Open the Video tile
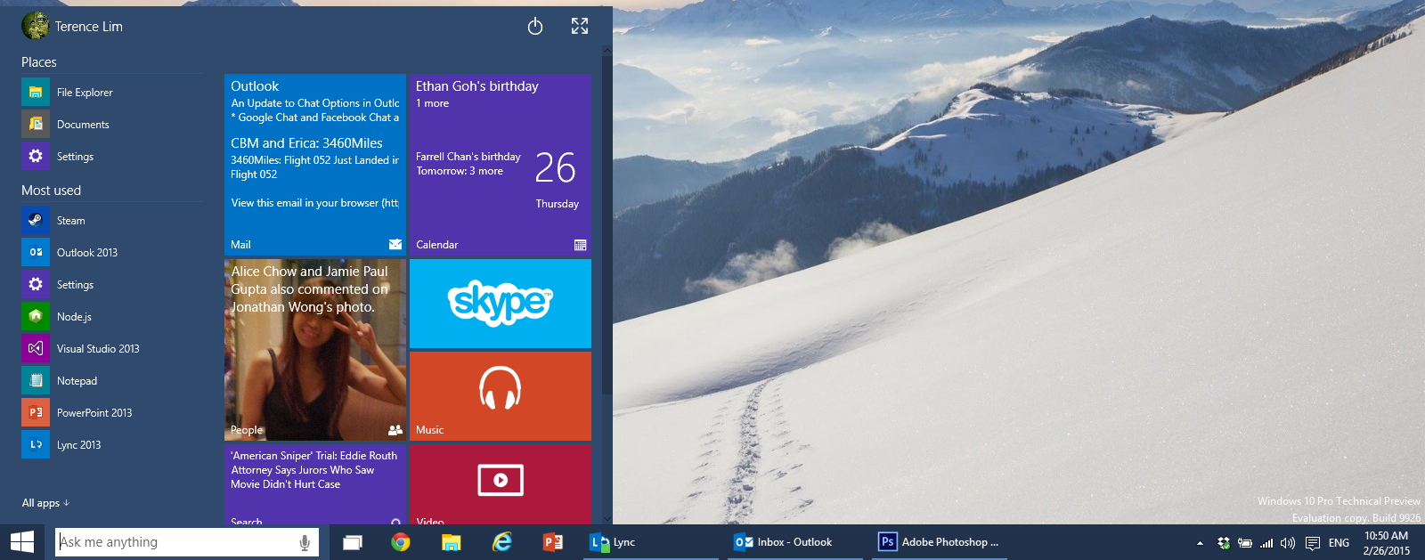This screenshot has height=560, width=1425. [501, 484]
